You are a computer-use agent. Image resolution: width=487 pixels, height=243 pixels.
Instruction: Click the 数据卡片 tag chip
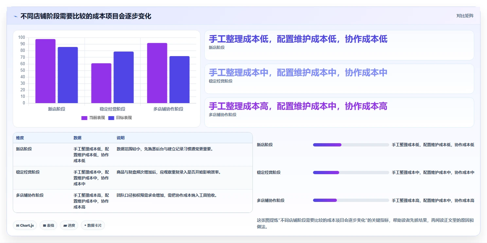coord(93,225)
